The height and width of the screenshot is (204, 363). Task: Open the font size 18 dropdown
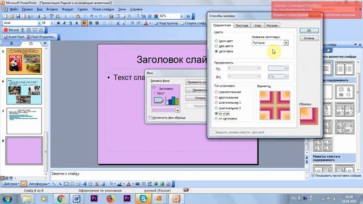(x=52, y=23)
